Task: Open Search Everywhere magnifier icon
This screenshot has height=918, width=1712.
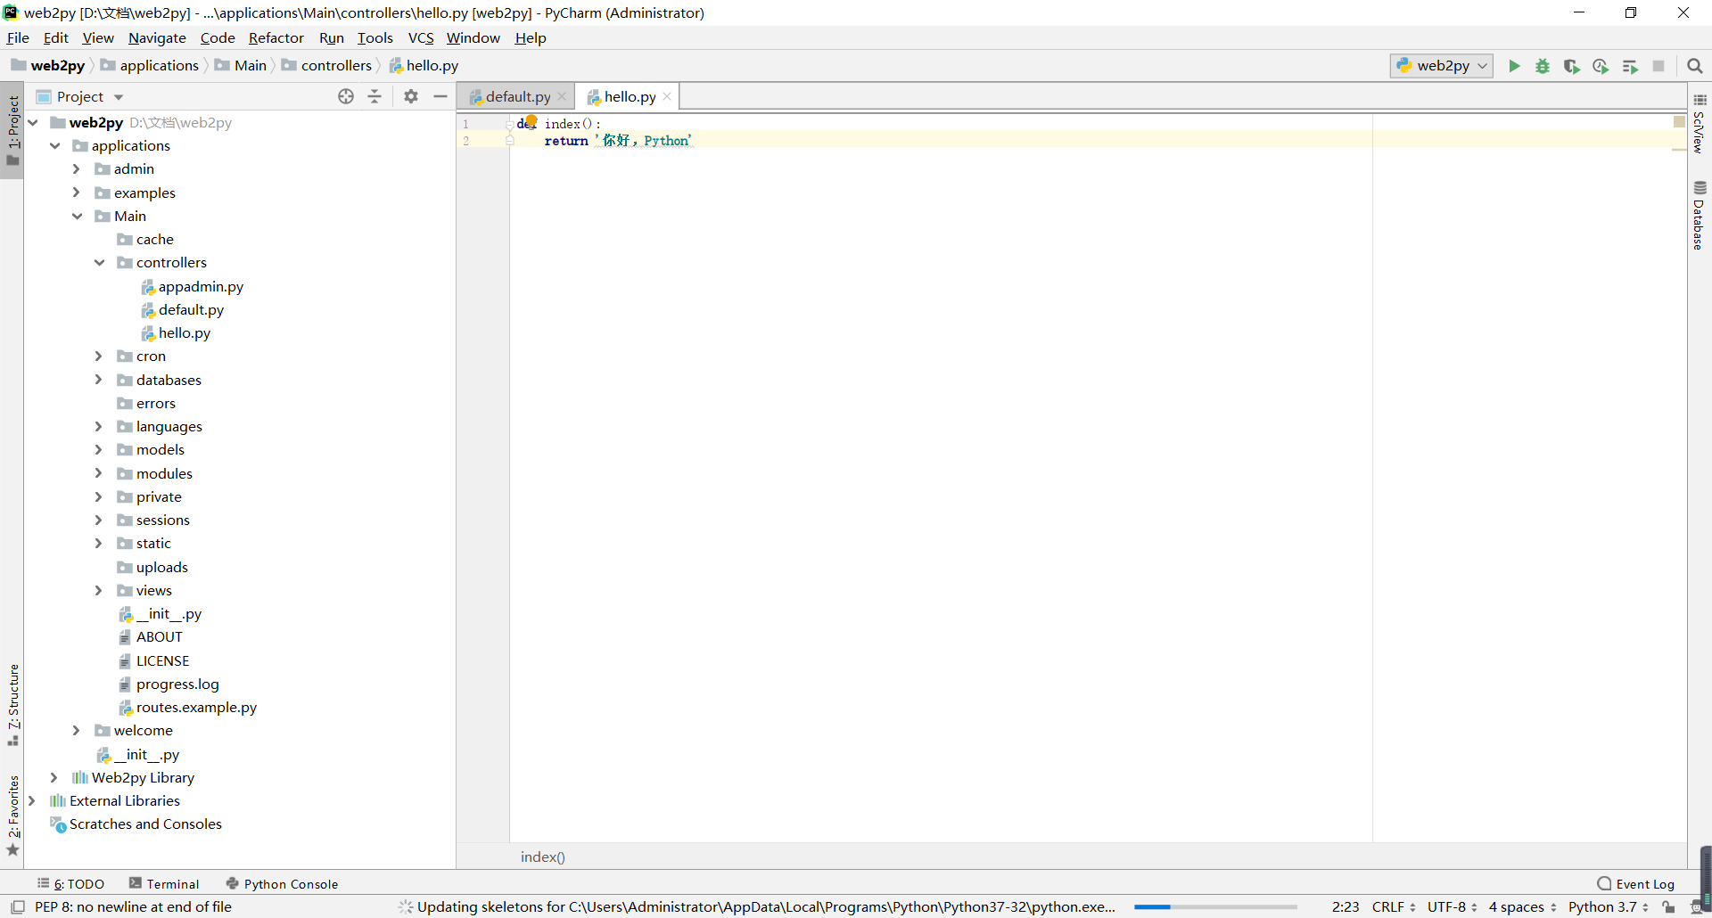Action: [x=1695, y=66]
